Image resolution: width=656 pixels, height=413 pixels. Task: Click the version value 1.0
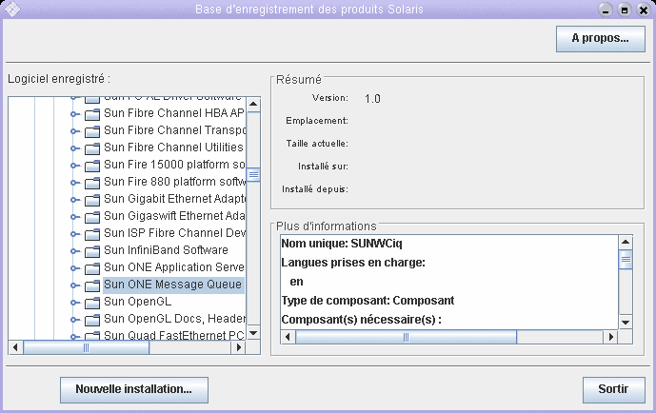[372, 99]
